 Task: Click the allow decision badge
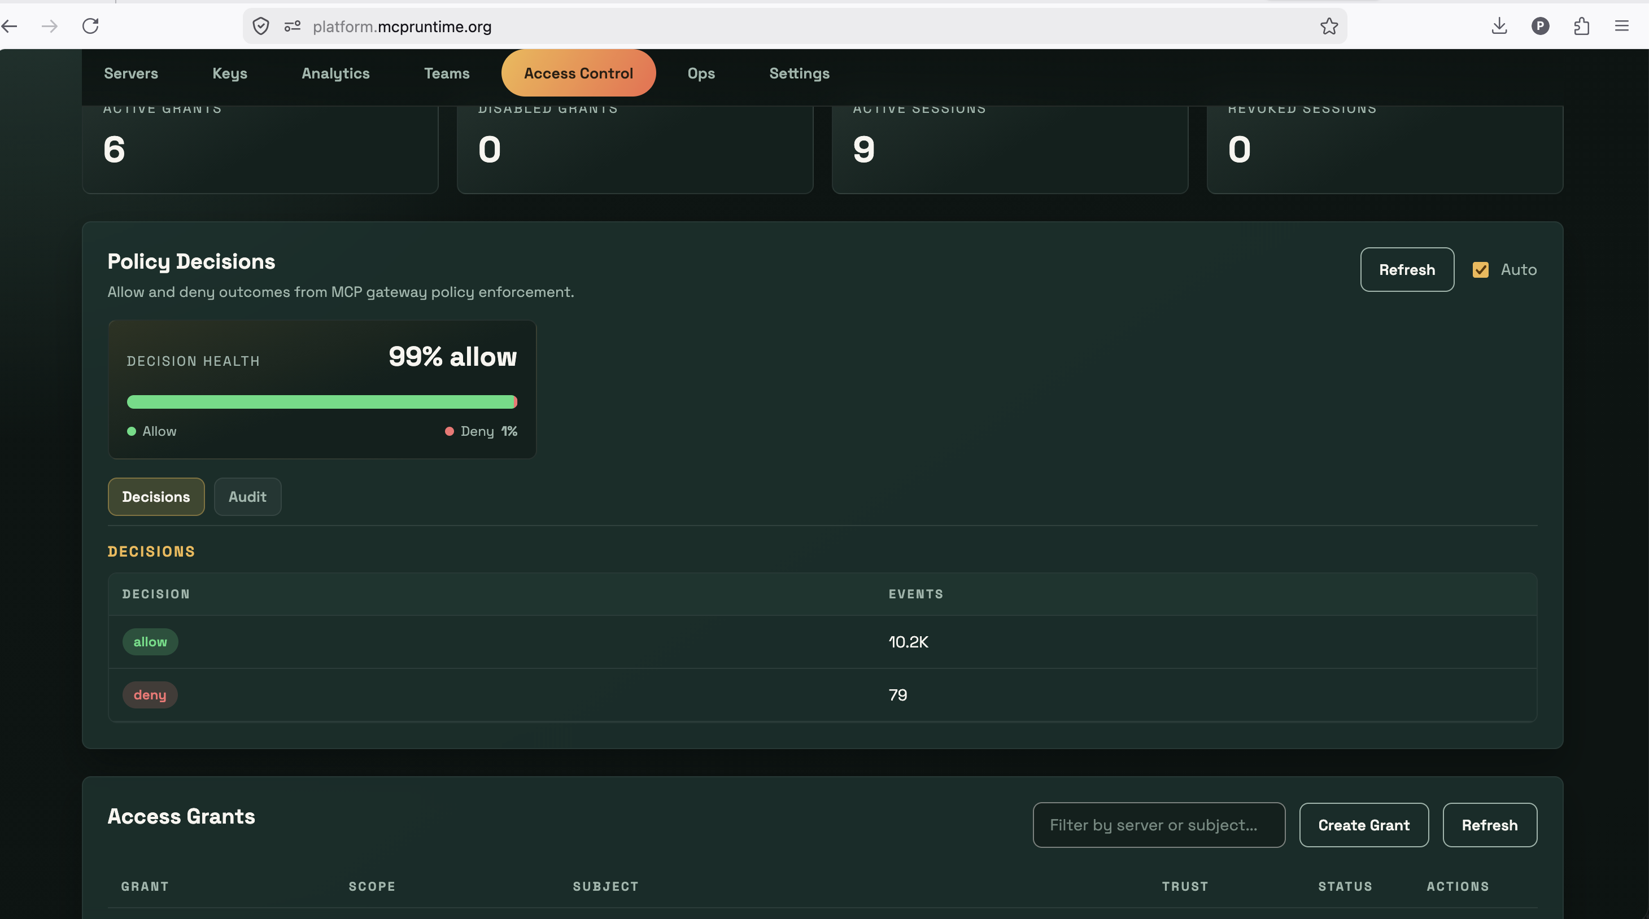tap(150, 642)
